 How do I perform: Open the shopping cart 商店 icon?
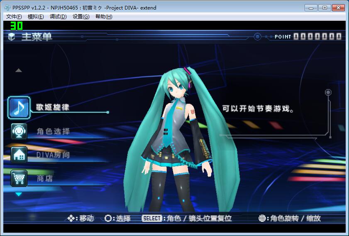point(19,178)
